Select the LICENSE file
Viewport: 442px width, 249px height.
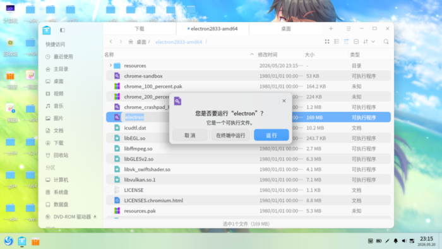[x=248, y=190]
